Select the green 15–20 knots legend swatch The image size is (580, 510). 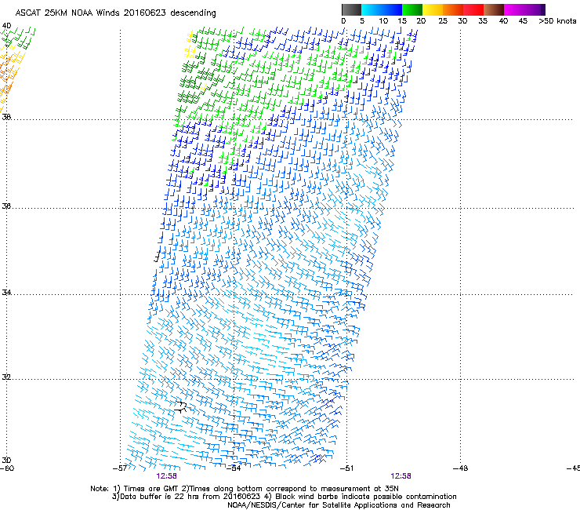click(412, 9)
